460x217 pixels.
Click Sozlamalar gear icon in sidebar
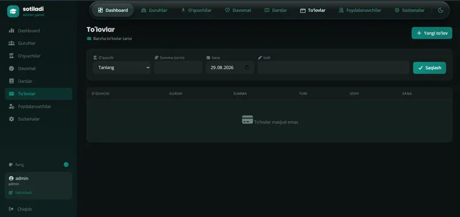[x=11, y=119]
